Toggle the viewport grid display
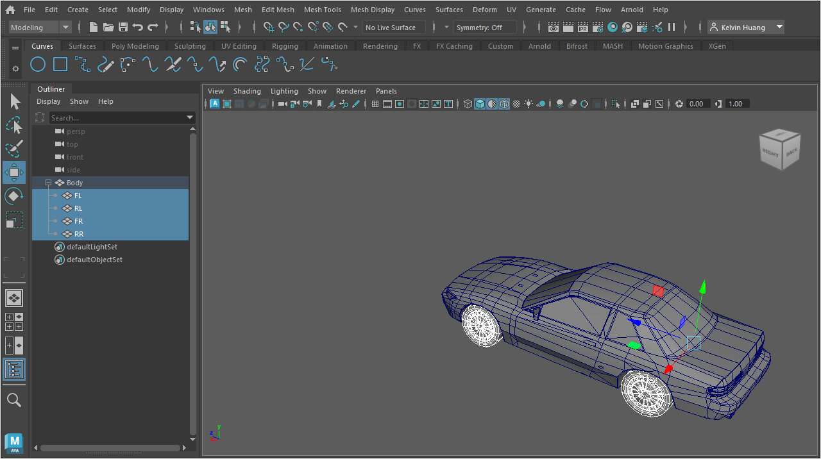Viewport: 821px width, 459px height. pos(375,104)
